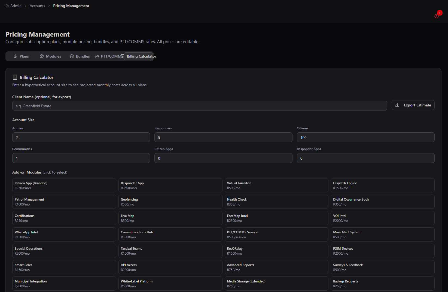
Task: Select the Advanced Reports module
Action: (276, 267)
